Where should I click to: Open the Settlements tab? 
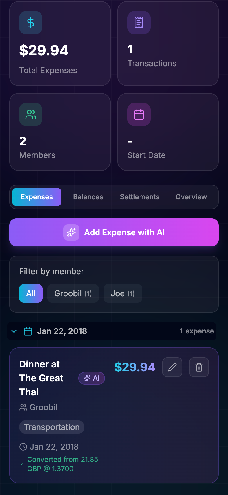coord(140,197)
